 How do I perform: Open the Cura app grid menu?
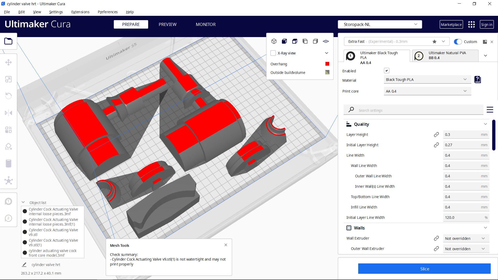471,24
